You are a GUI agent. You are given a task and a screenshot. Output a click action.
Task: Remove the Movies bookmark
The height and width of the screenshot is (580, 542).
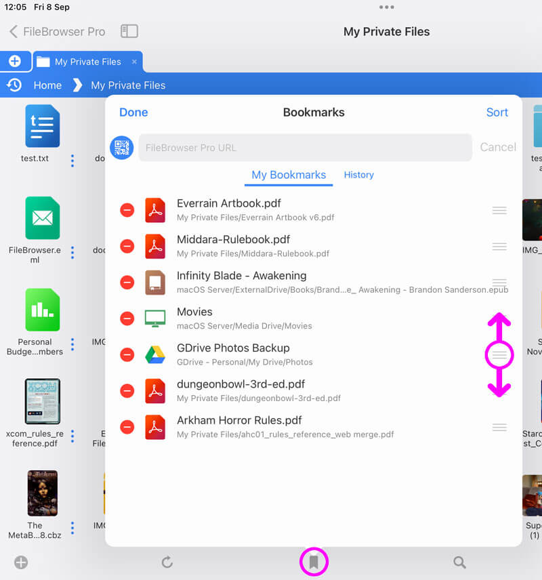point(127,318)
